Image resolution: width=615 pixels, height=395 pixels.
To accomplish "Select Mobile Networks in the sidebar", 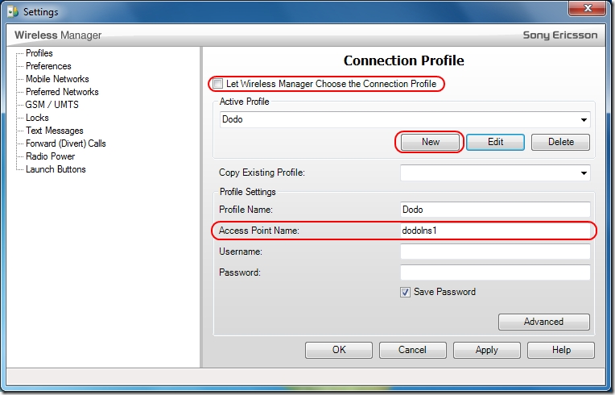I will [x=57, y=79].
